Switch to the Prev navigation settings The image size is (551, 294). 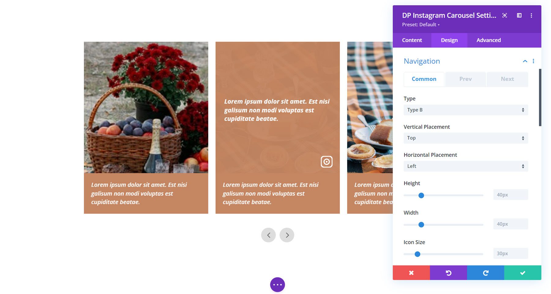465,79
